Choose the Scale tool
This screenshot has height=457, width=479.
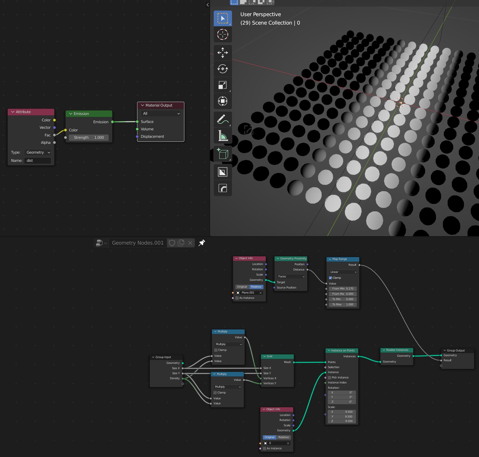click(x=223, y=85)
